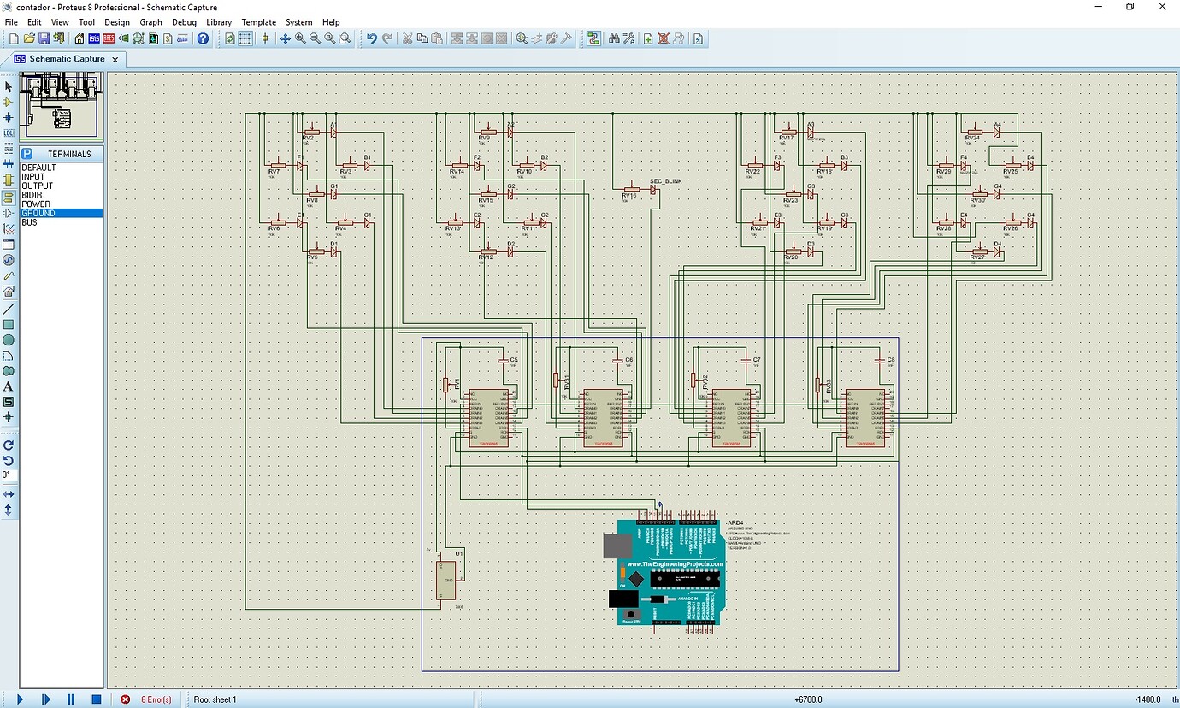This screenshot has width=1180, height=708.
Task: Pause the running simulation
Action: click(x=72, y=699)
